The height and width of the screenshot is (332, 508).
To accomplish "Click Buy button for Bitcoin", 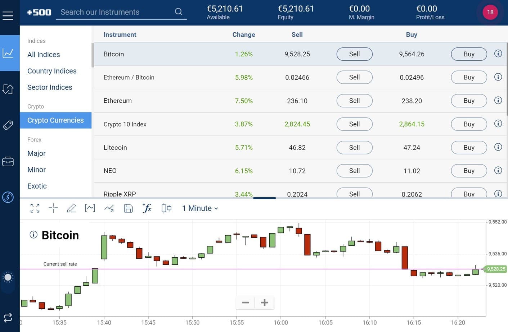I will 469,54.
